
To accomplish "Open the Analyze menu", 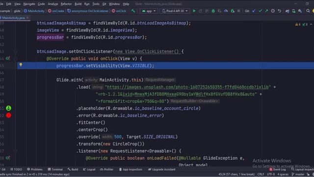I will pos(53,4).
